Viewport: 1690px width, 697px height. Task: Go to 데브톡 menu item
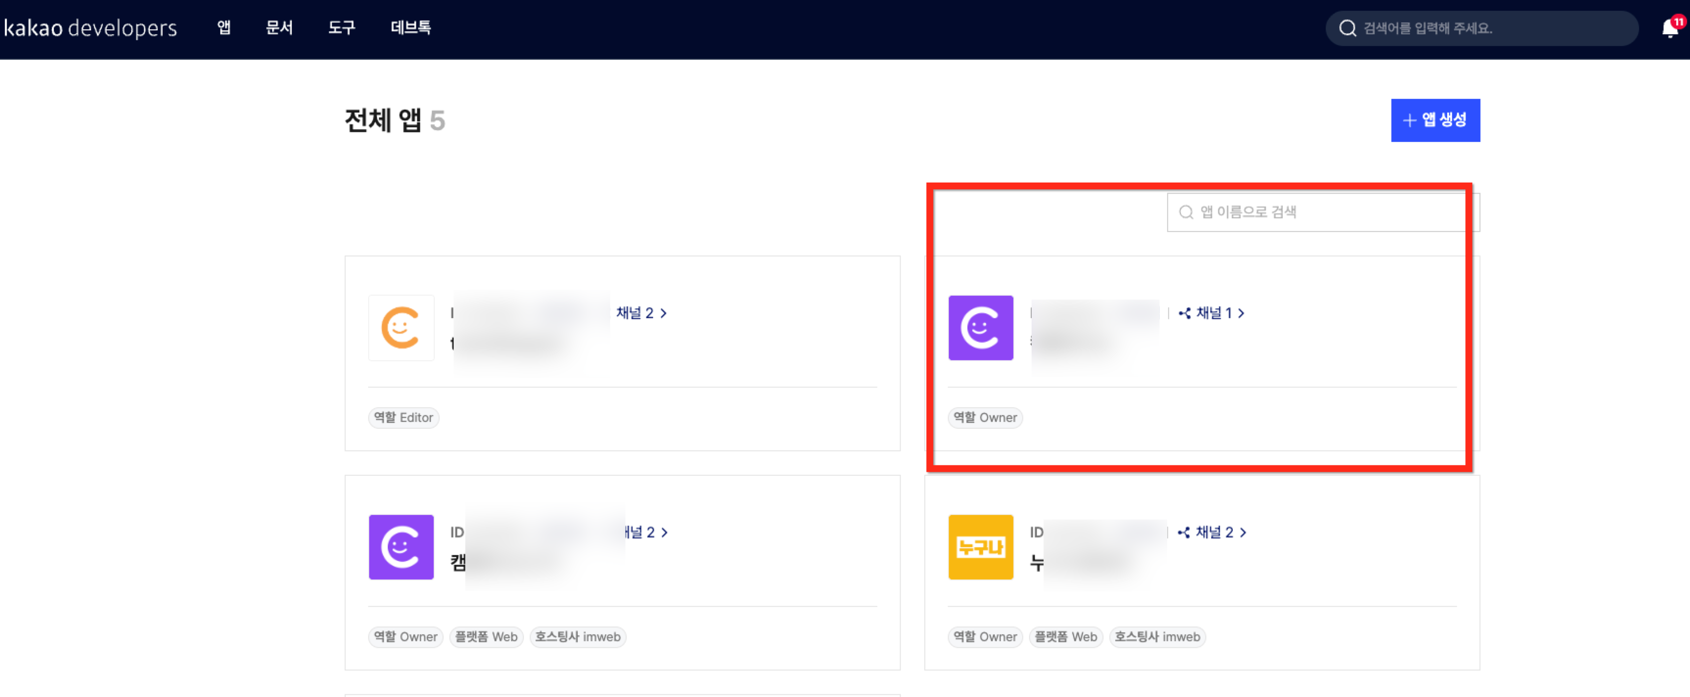click(x=411, y=27)
